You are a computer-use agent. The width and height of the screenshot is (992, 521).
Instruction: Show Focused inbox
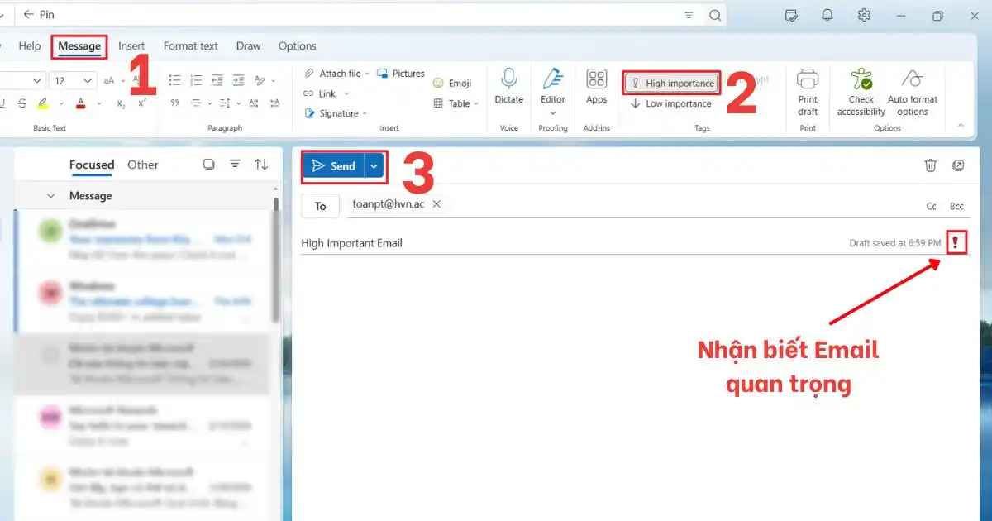[92, 165]
